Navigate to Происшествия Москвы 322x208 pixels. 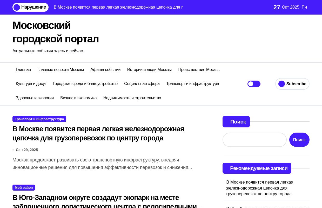[199, 70]
